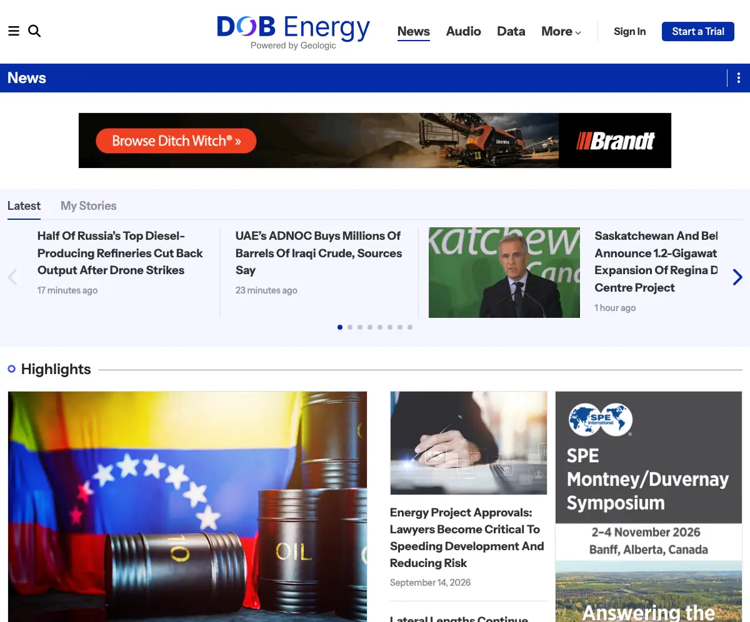
Task: Advance the Latest carousel with right arrow
Action: point(737,277)
